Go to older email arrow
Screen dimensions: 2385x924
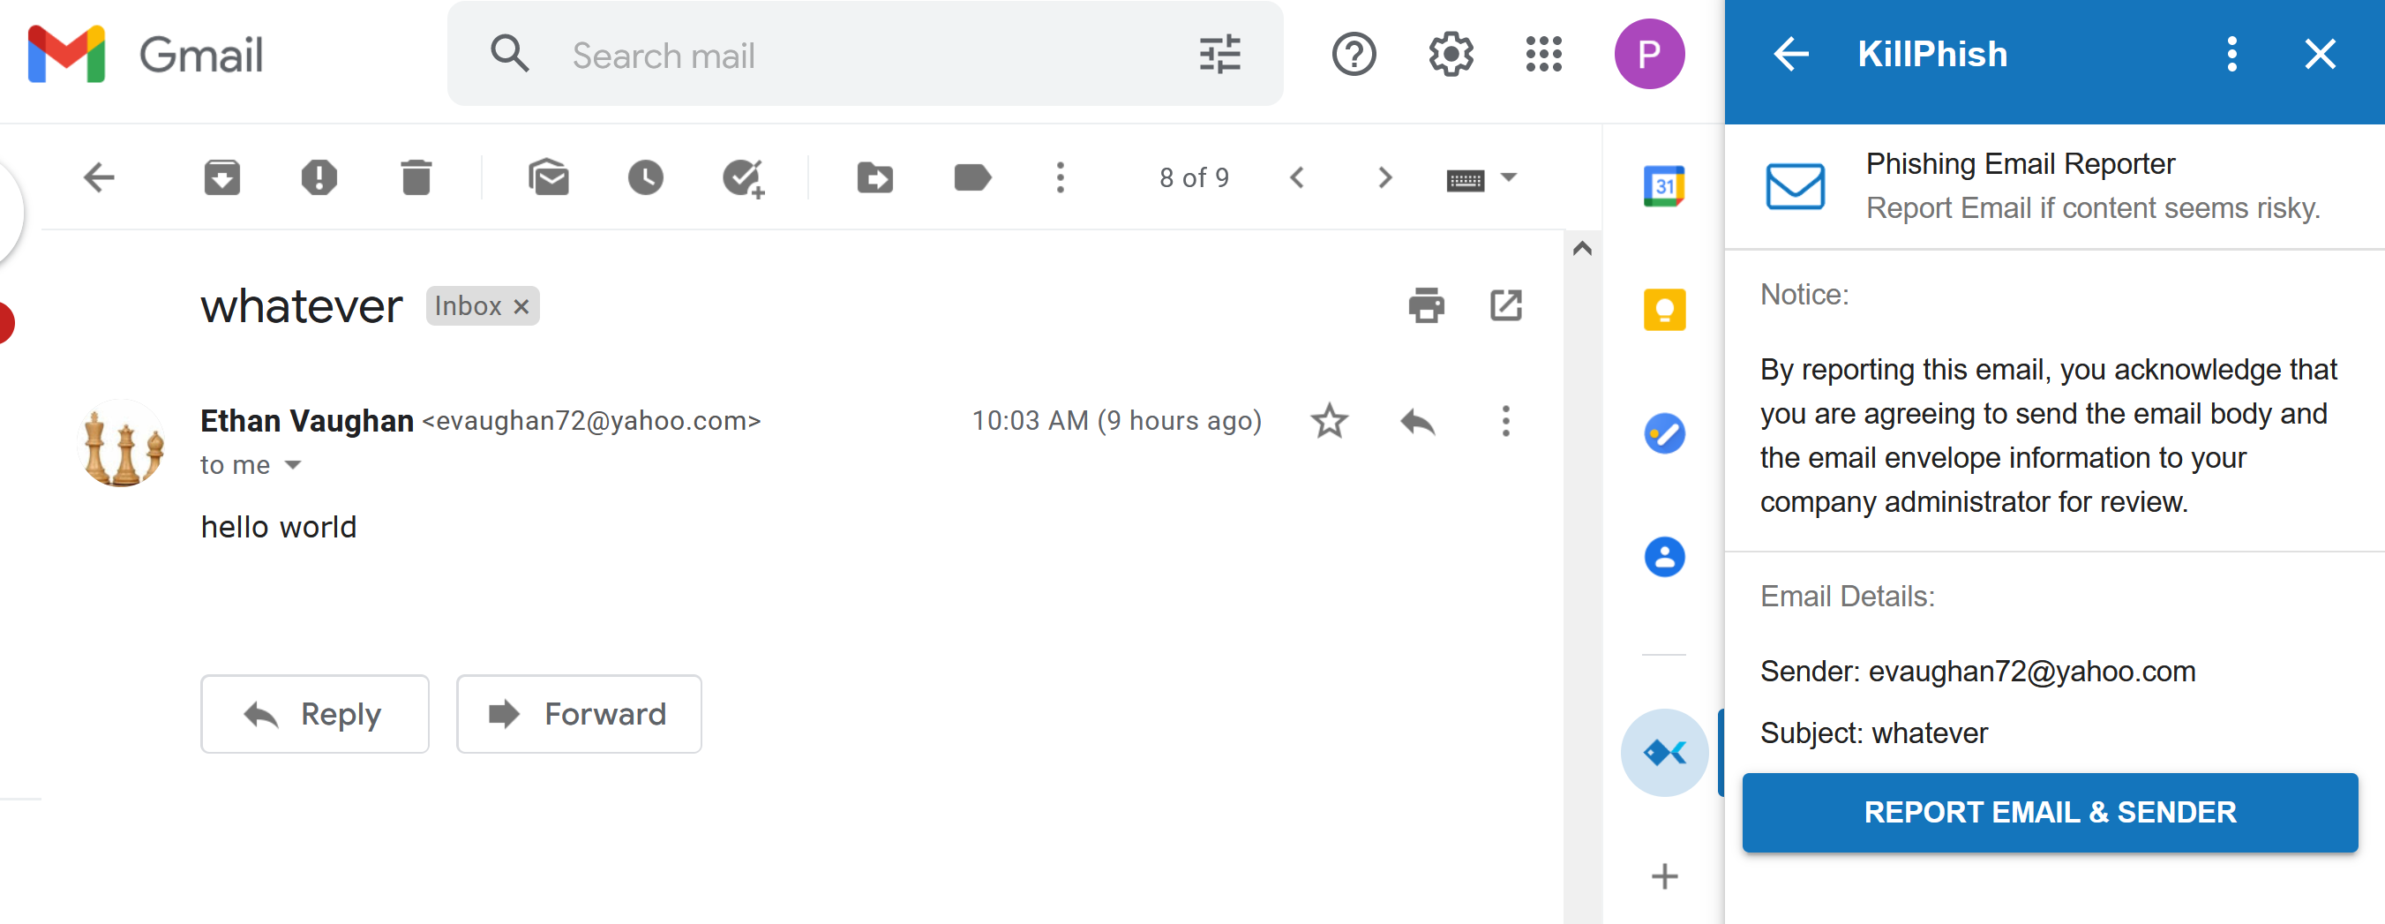click(1385, 177)
